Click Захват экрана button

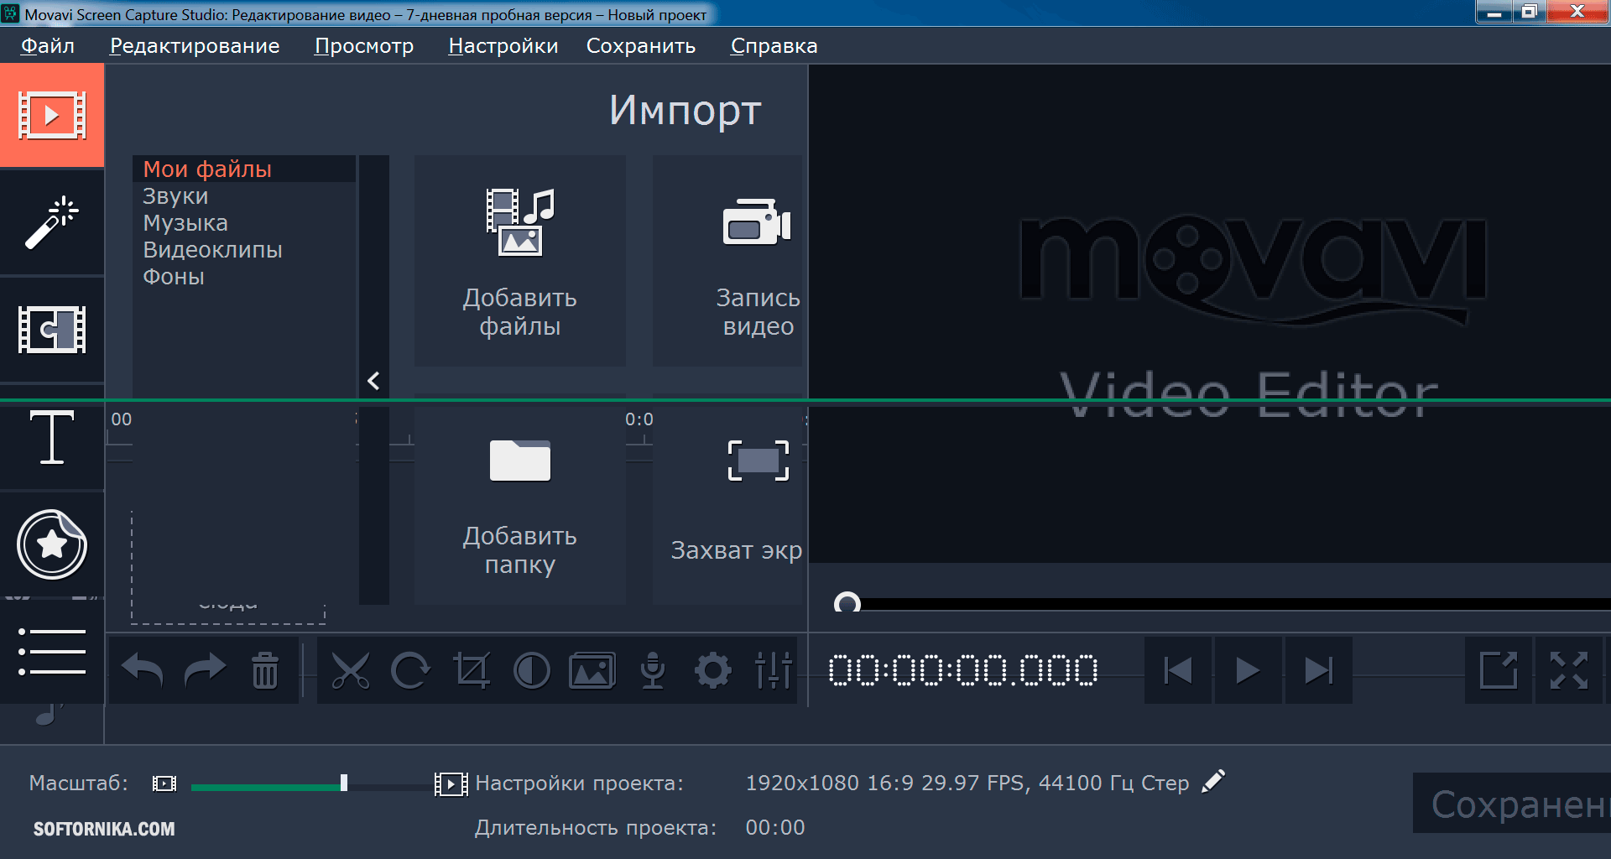(728, 500)
